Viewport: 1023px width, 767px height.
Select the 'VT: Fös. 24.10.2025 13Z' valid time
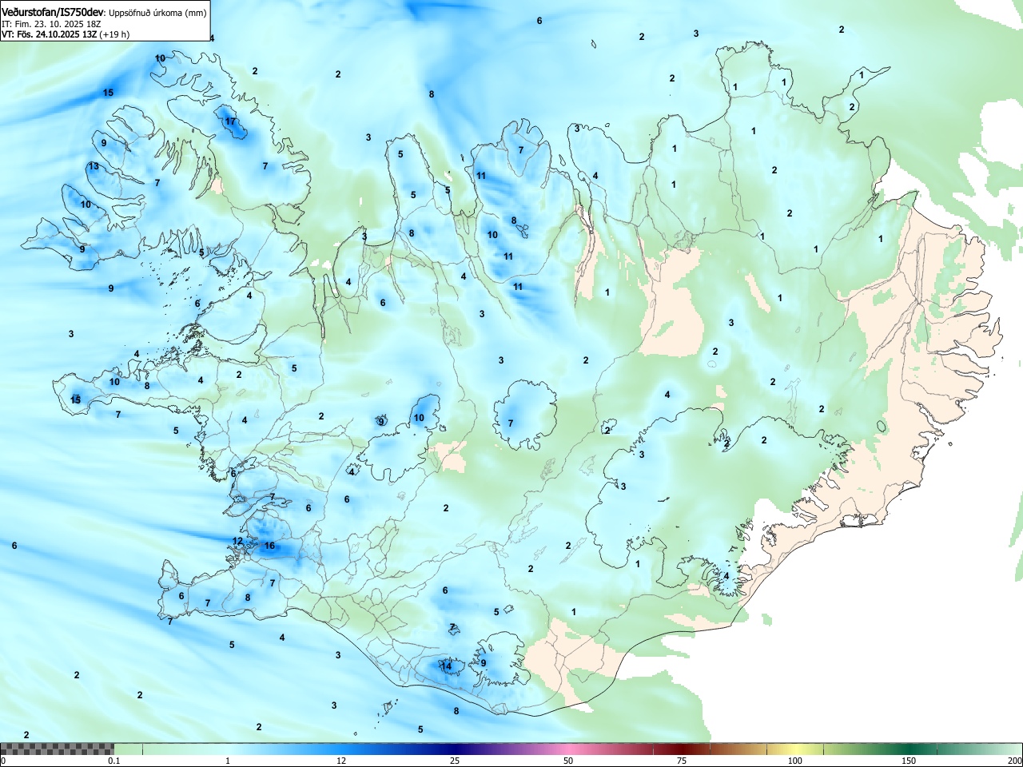coord(49,34)
